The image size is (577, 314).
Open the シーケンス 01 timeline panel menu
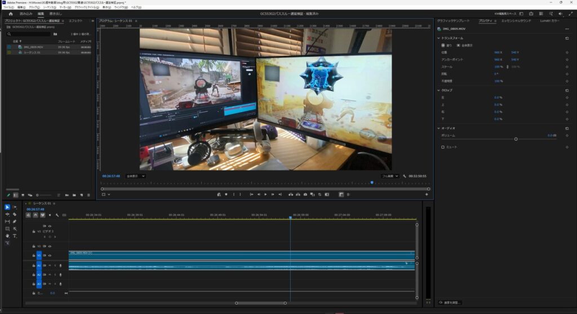[x=54, y=203]
